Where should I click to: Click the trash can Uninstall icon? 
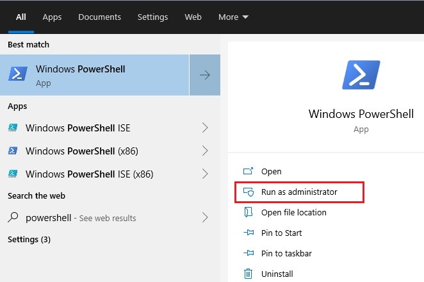pyautogui.click(x=249, y=273)
